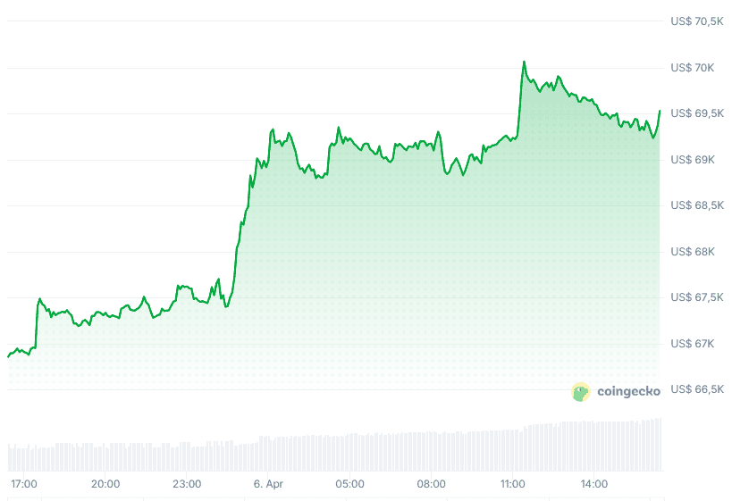The height and width of the screenshot is (501, 732).
Task: Select the US$ 69,5K price label
Action: pos(697,113)
